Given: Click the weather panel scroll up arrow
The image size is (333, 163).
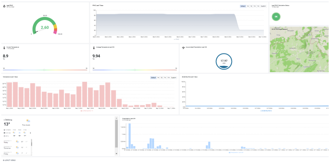Looking at the screenshot, I should click(116, 118).
